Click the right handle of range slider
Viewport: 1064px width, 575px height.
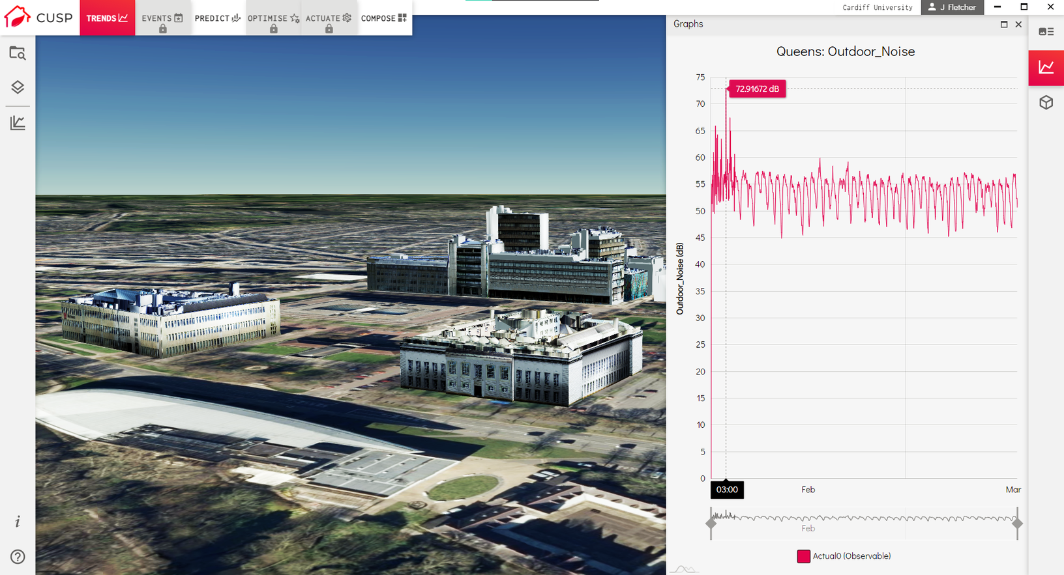pyautogui.click(x=1017, y=524)
